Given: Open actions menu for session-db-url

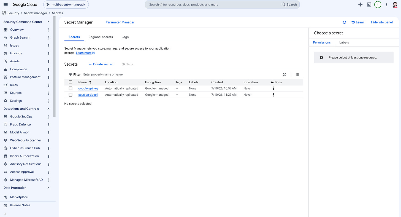Looking at the screenshot, I should (x=273, y=95).
